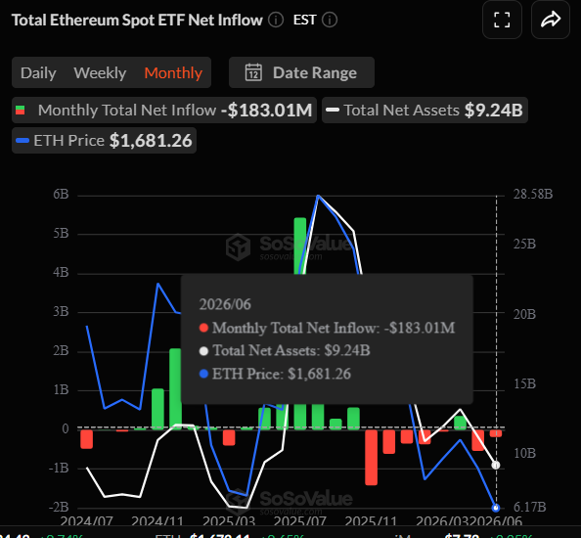581x538 pixels.
Task: Click the 2024/07 red outflow bar
Action: point(87,439)
